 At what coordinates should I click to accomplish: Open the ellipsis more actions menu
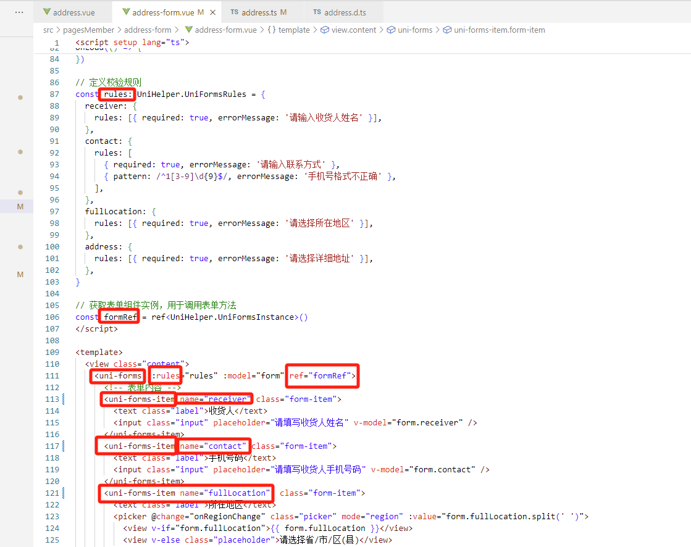[19, 12]
